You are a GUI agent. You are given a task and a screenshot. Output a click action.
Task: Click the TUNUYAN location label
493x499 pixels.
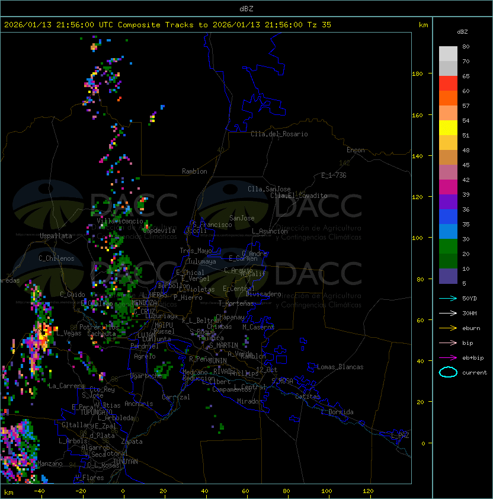click(x=126, y=462)
